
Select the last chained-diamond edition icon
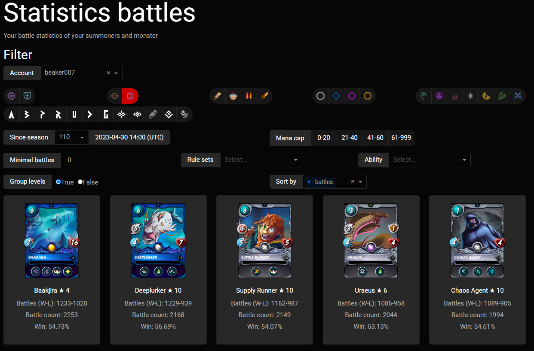tap(184, 115)
